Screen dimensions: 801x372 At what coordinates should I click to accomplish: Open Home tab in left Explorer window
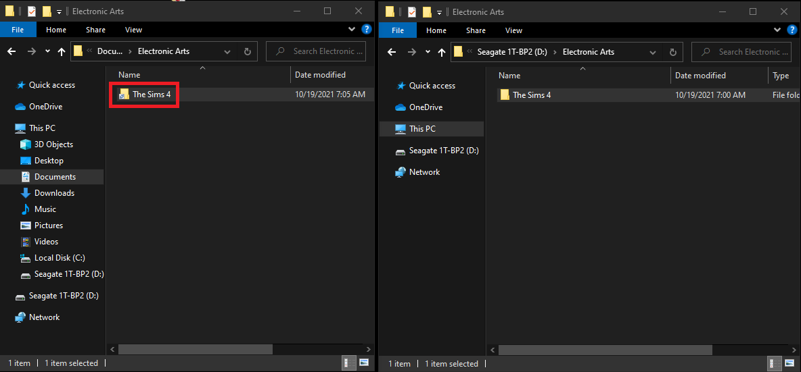55,30
